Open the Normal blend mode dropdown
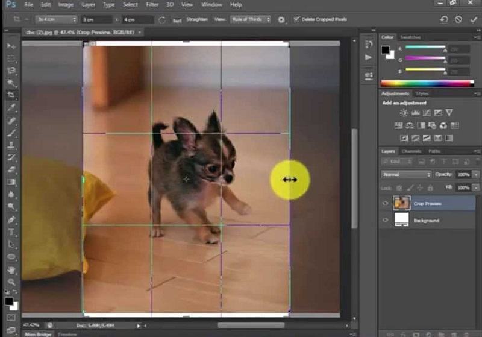Viewport: 482px width, 337px height. pyautogui.click(x=406, y=175)
